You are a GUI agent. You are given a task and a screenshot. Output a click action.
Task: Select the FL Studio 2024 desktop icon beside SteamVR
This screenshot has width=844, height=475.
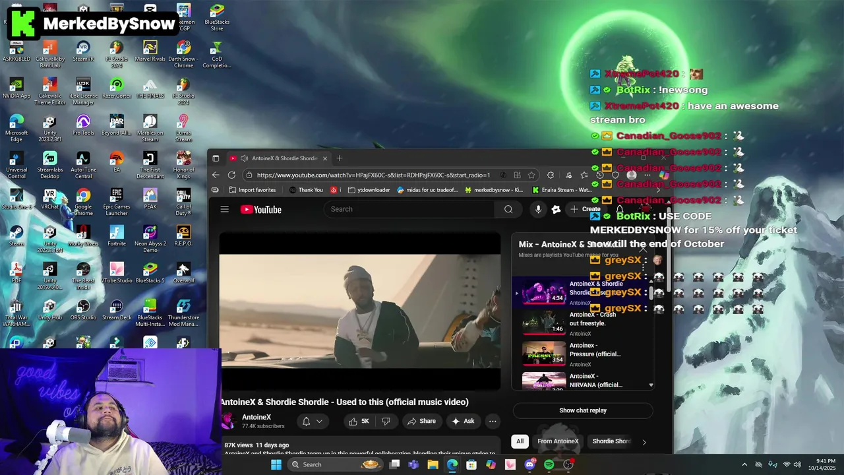coord(117,54)
